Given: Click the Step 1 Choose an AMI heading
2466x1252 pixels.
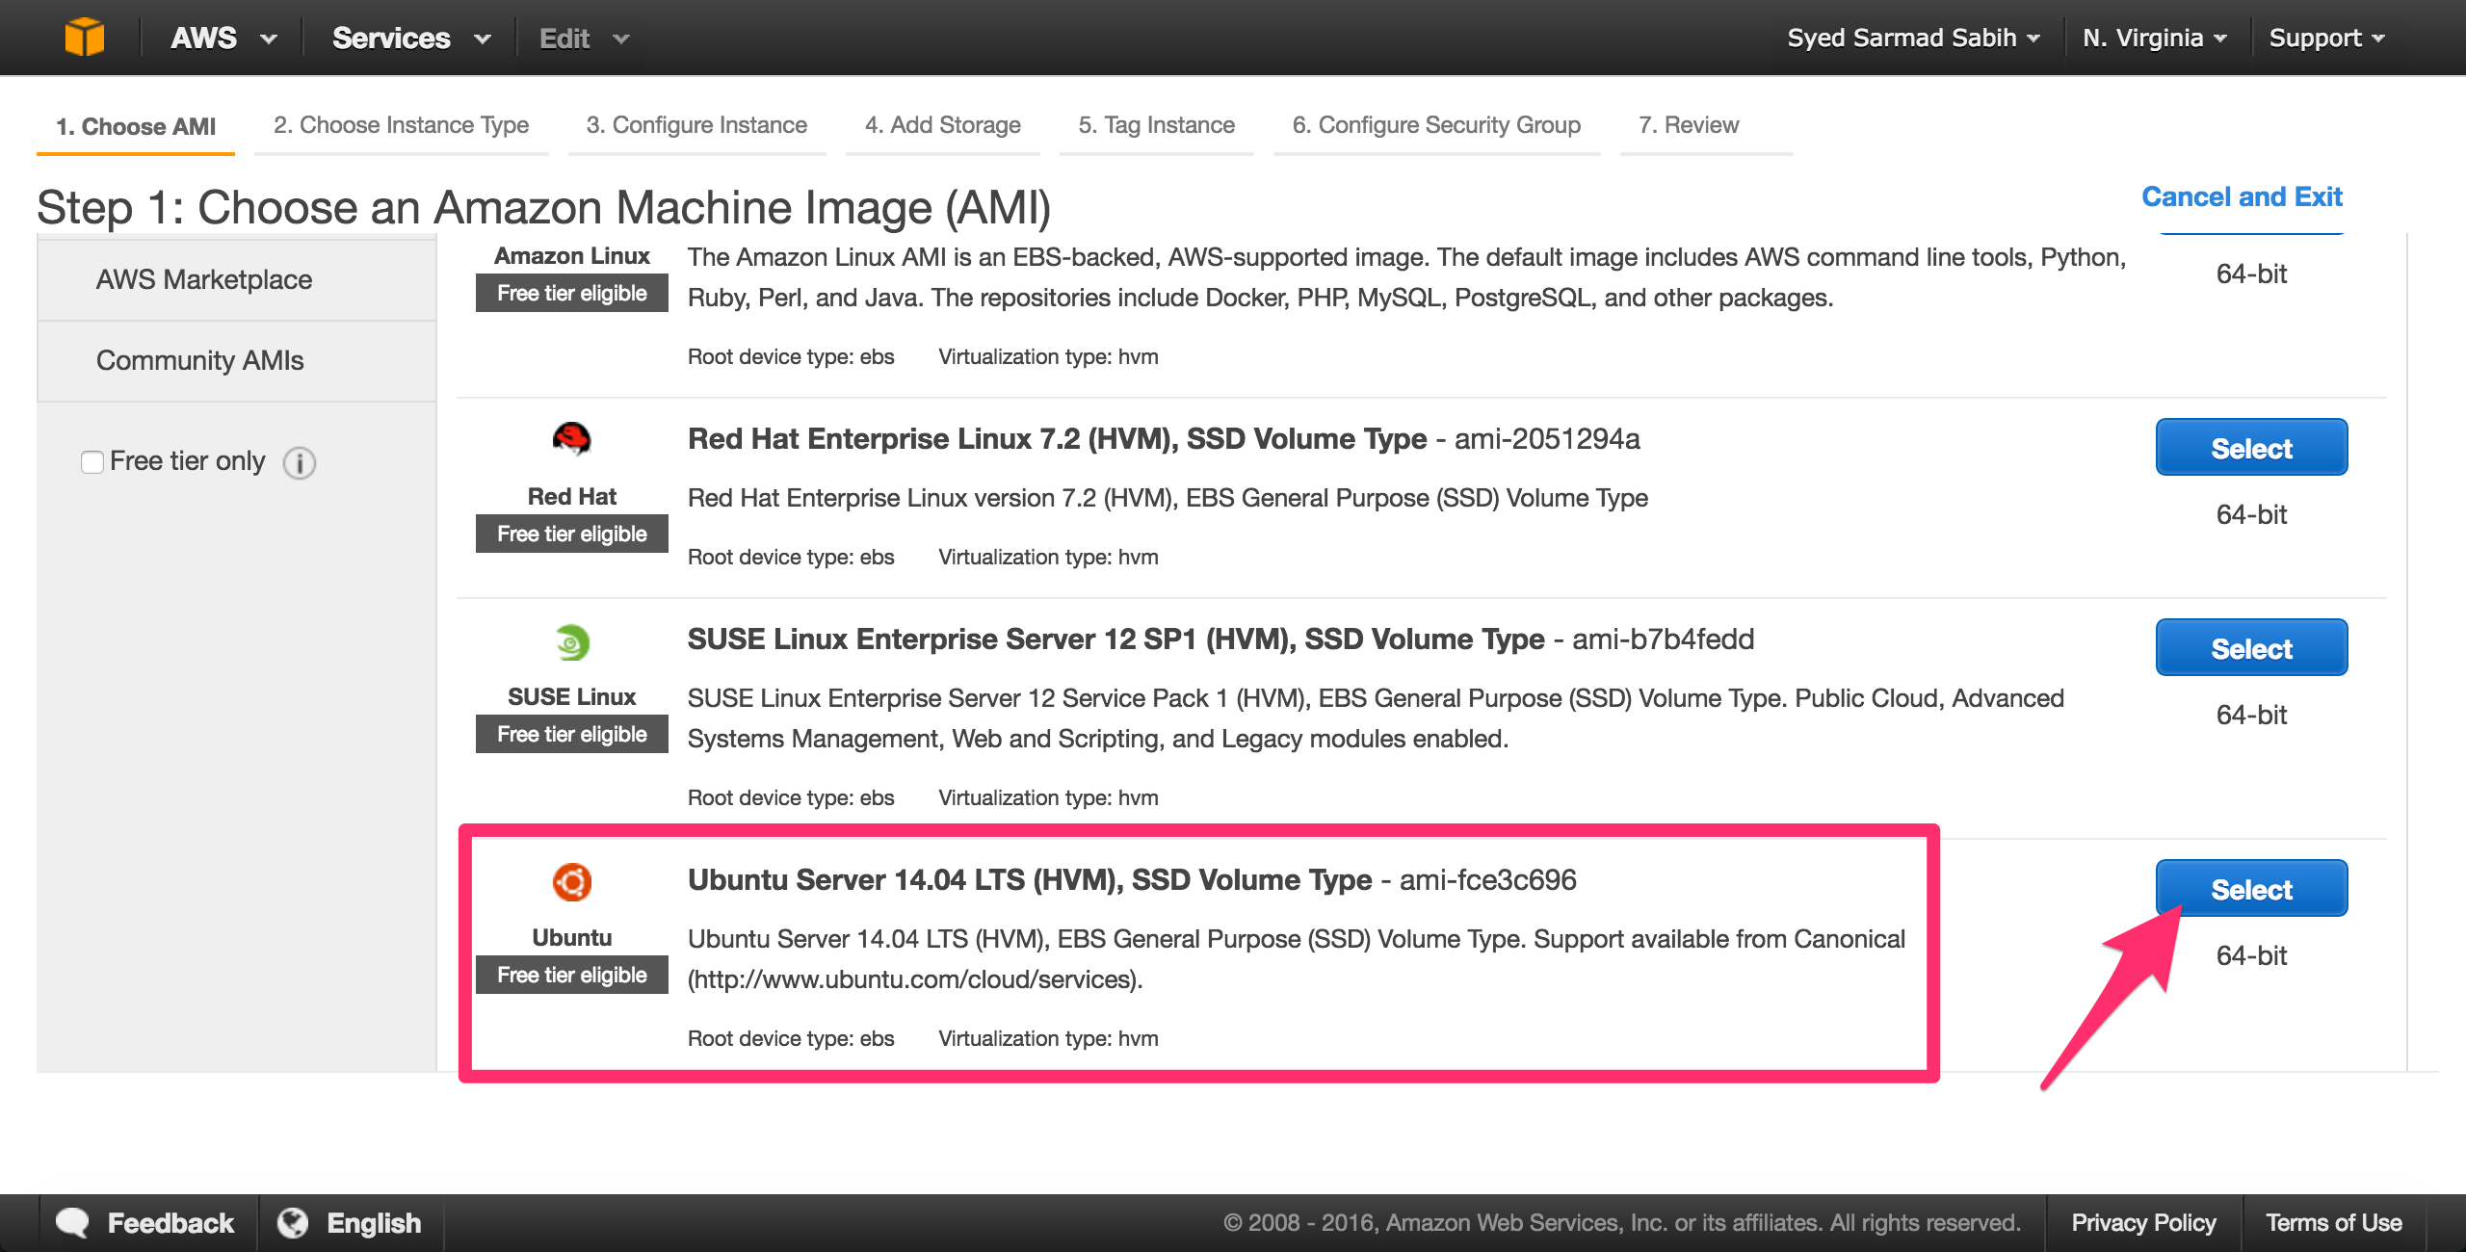Looking at the screenshot, I should (544, 207).
